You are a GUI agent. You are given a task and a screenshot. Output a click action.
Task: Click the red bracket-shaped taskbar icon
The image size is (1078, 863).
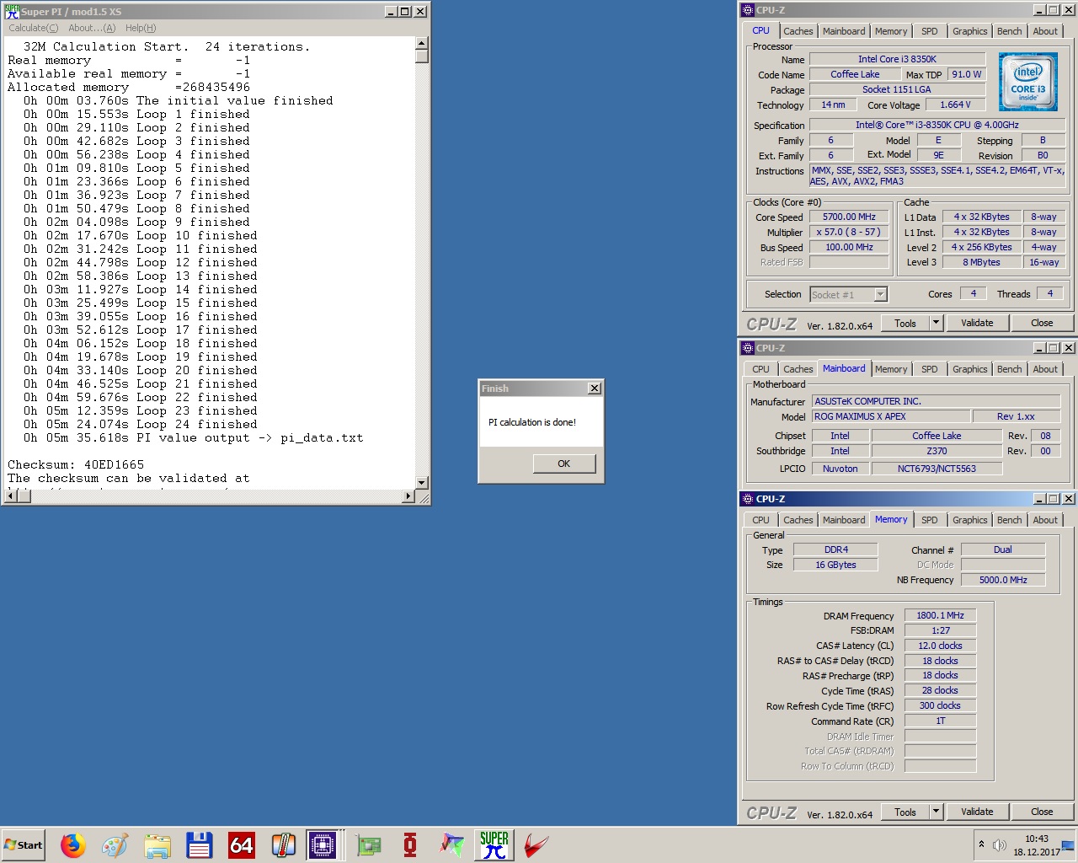coord(410,844)
